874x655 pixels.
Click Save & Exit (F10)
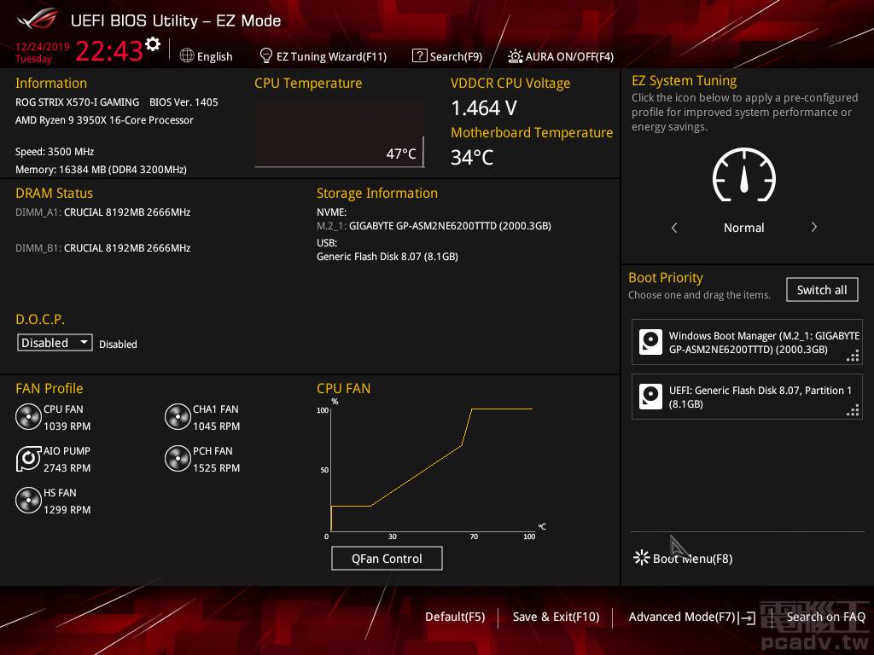coord(556,617)
